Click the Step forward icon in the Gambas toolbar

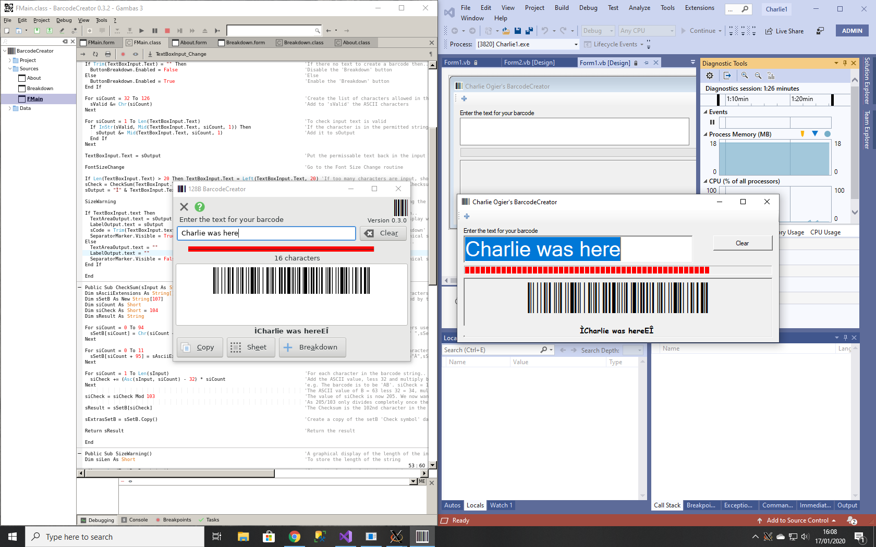pos(180,31)
